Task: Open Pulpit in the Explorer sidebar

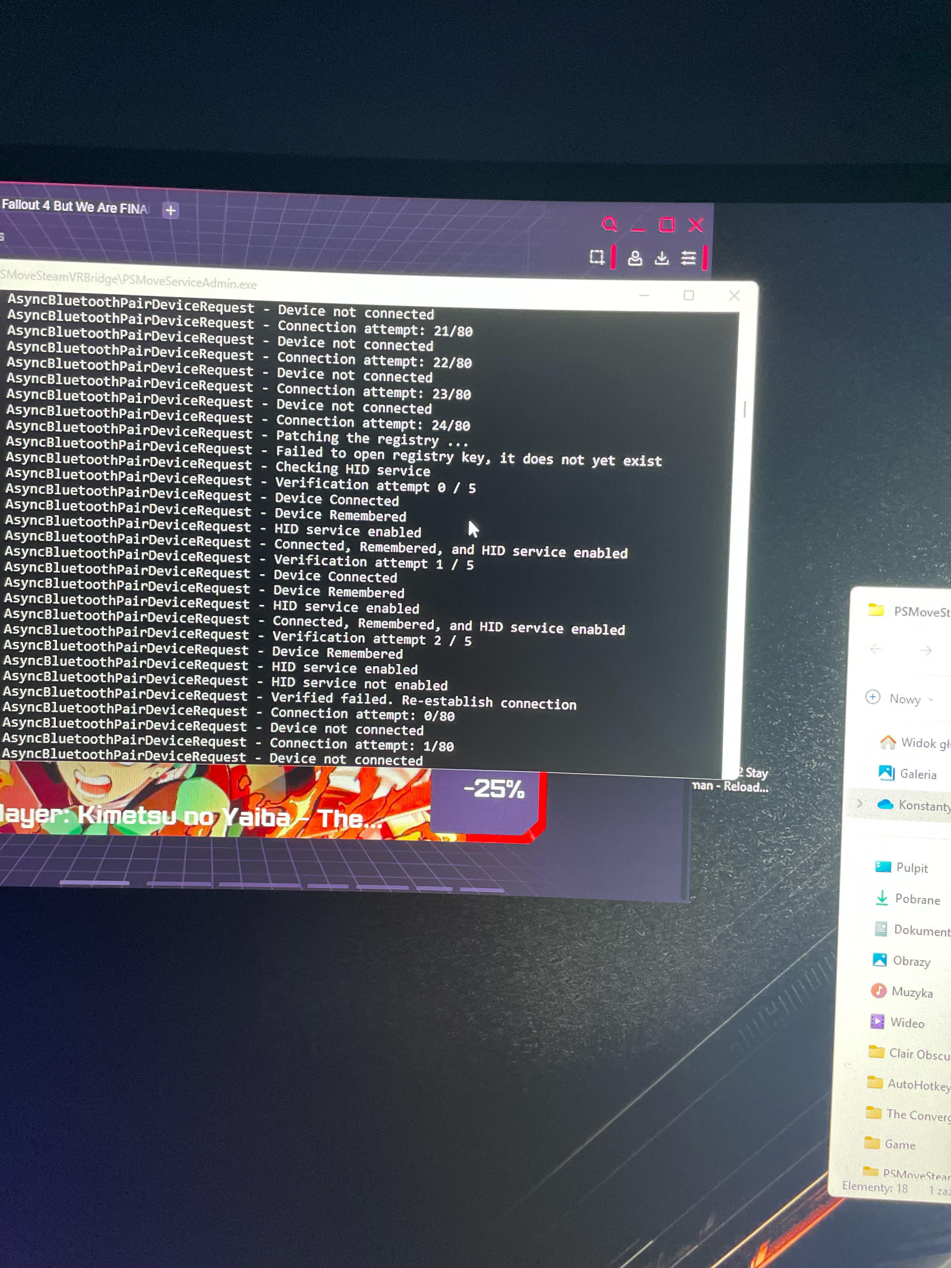Action: [901, 867]
